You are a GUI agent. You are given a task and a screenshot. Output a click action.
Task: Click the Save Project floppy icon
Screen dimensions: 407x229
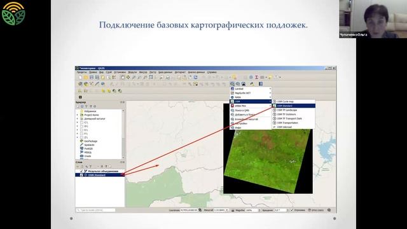pos(92,78)
